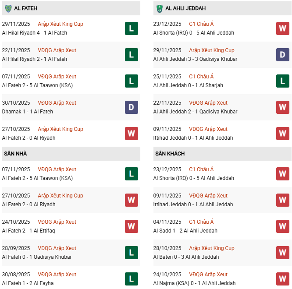Click the Al Ahli Jeddah club crest icon
The height and width of the screenshot is (289, 292).
tap(159, 8)
